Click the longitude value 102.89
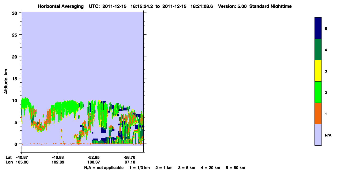Screen dimensions: 342x175 pos(57,162)
